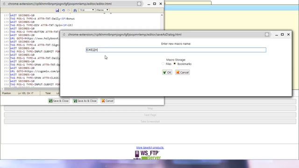
Task: Click the editor.html address bar URL
Action: coord(60,4)
